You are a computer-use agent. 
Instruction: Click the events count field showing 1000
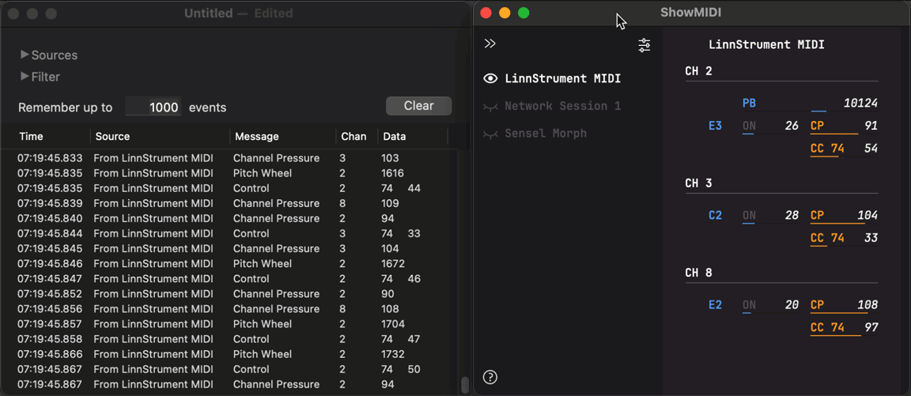click(x=153, y=107)
